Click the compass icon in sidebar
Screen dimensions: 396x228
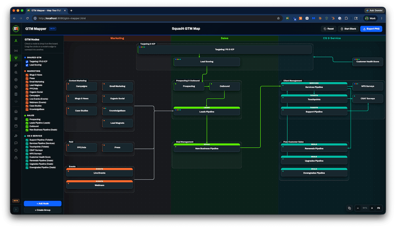tap(16, 87)
